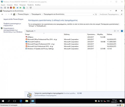The image size is (125, 107).
Task: Click the network tray icon
Action: coord(102,101)
